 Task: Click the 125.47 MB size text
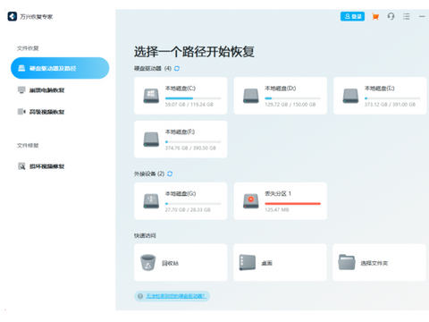click(x=277, y=209)
